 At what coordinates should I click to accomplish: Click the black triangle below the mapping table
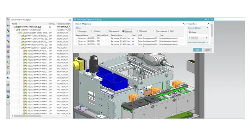click(143, 46)
